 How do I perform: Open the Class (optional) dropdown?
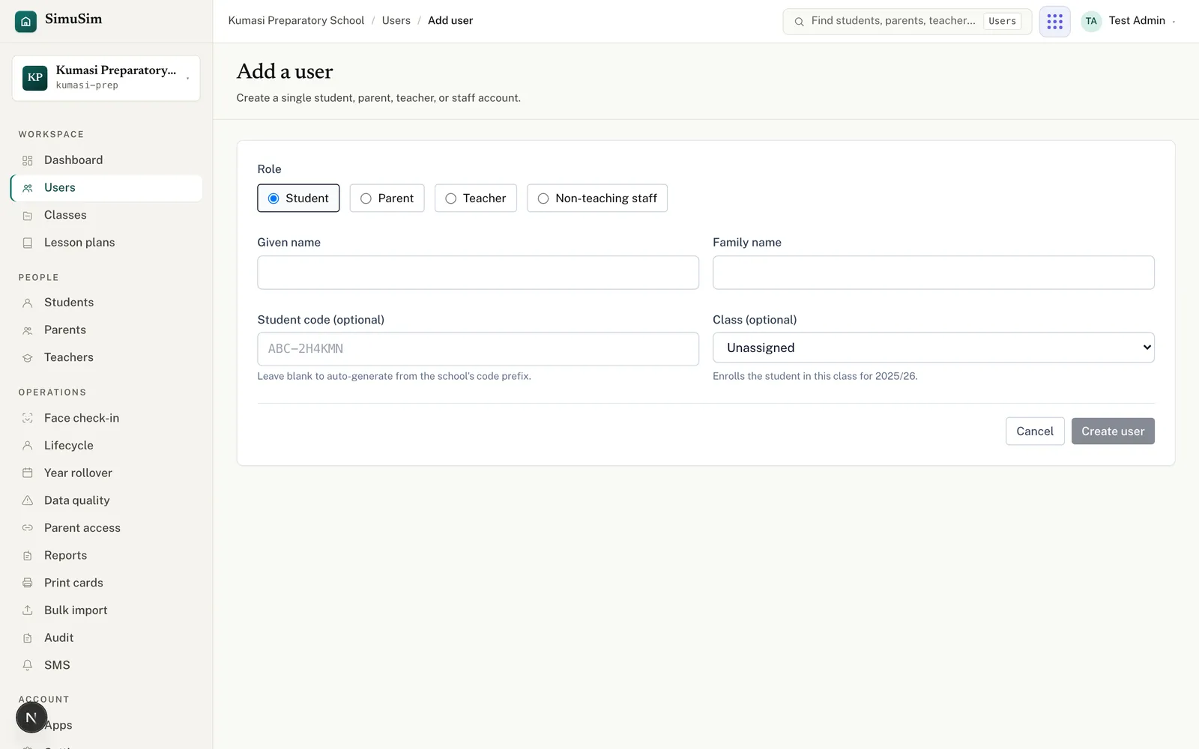[934, 348]
